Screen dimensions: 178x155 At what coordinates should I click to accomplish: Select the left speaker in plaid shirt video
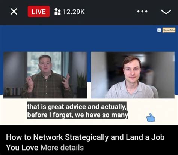coord(45,75)
